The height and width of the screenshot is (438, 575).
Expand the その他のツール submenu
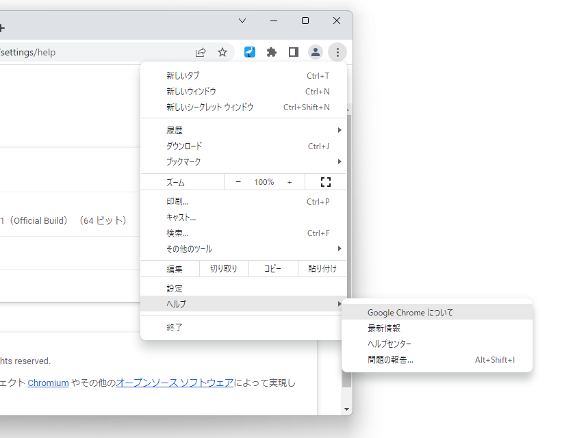click(243, 248)
